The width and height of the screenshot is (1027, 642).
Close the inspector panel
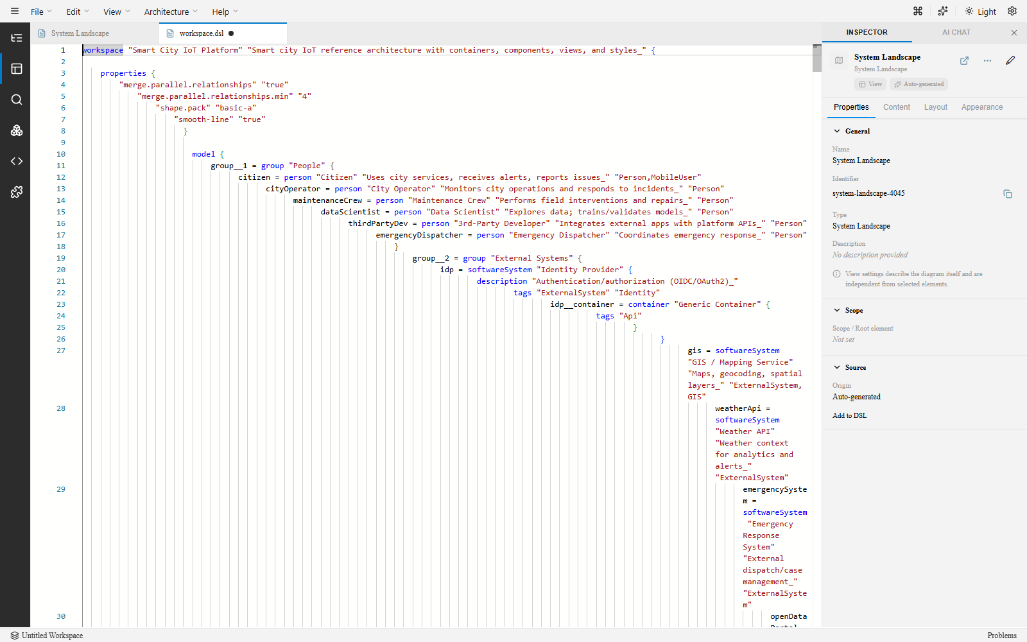[1014, 33]
